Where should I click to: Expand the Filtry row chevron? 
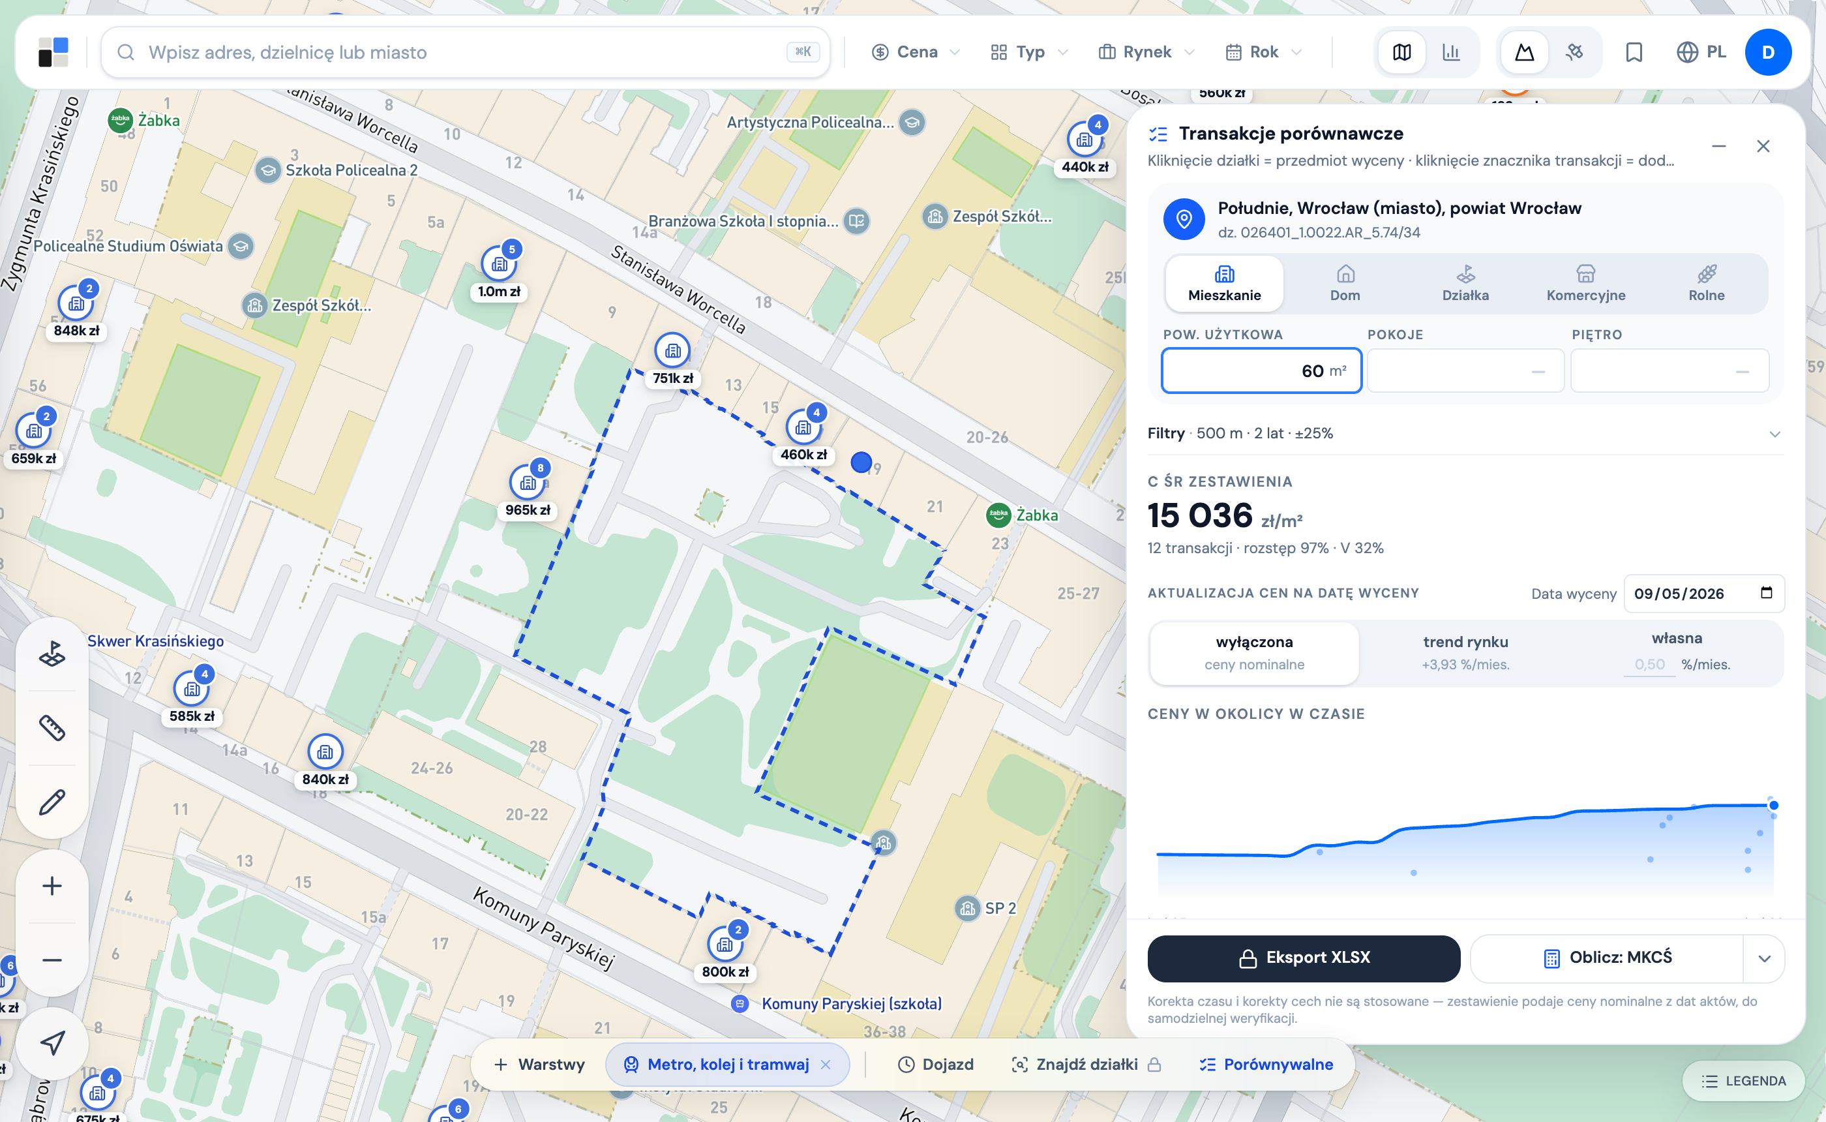coord(1774,434)
